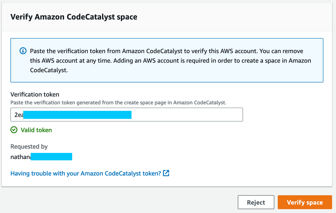Place cursor in the token box starting with 2ea
336x213 pixels.
tap(126, 114)
